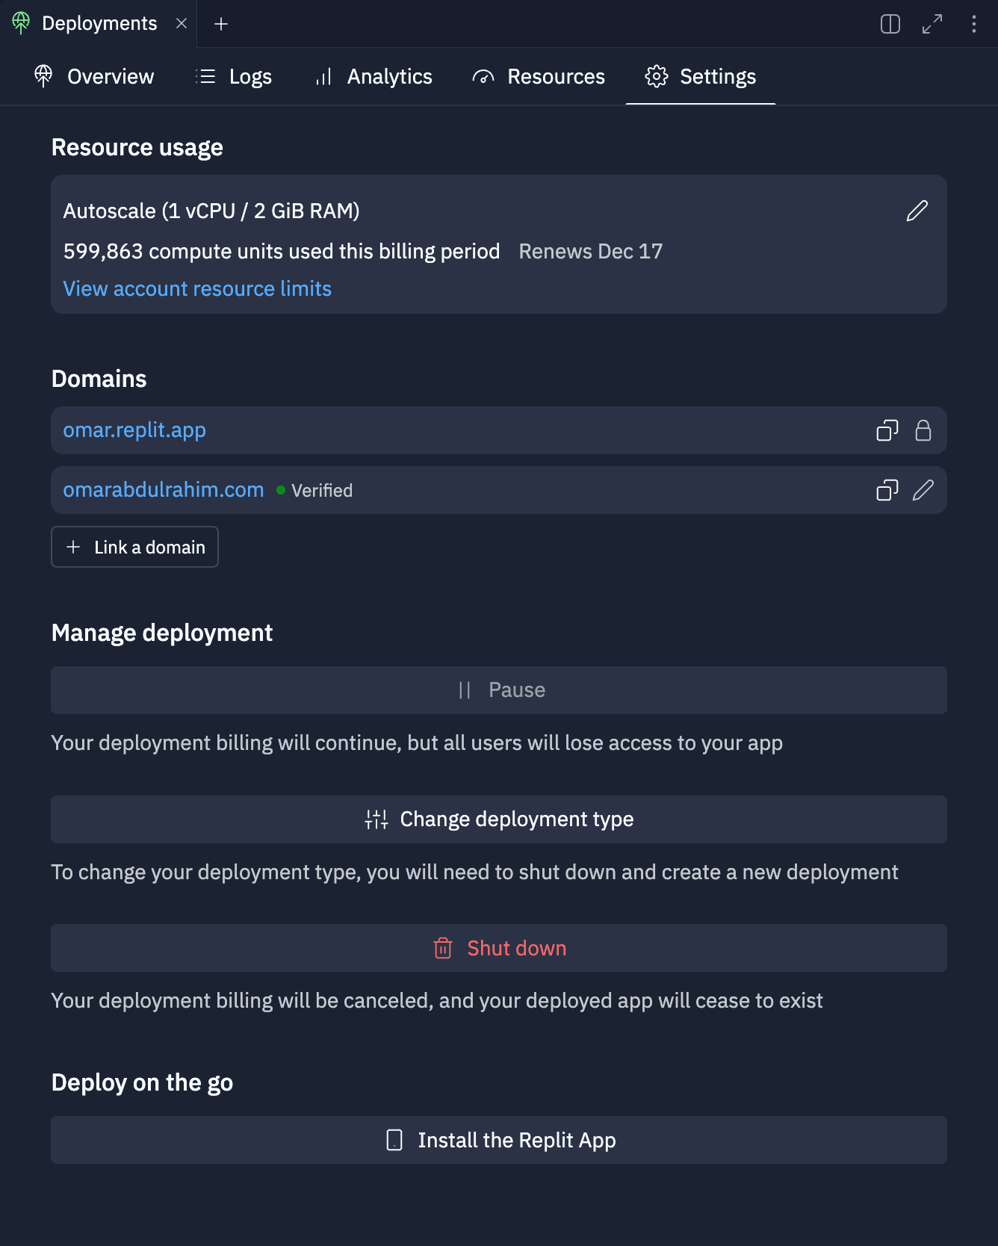998x1246 pixels.
Task: Pause the deployment
Action: pyautogui.click(x=499, y=690)
